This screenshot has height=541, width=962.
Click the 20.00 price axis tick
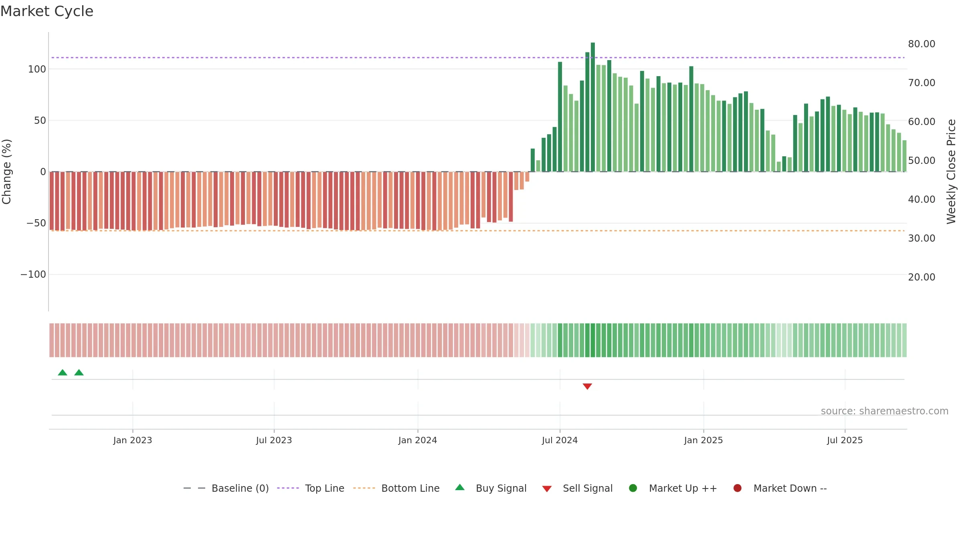tap(922, 277)
